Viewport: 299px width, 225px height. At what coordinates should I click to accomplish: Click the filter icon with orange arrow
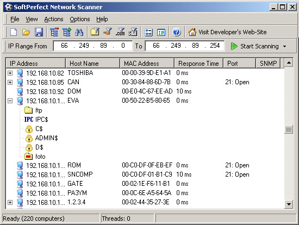click(x=108, y=32)
